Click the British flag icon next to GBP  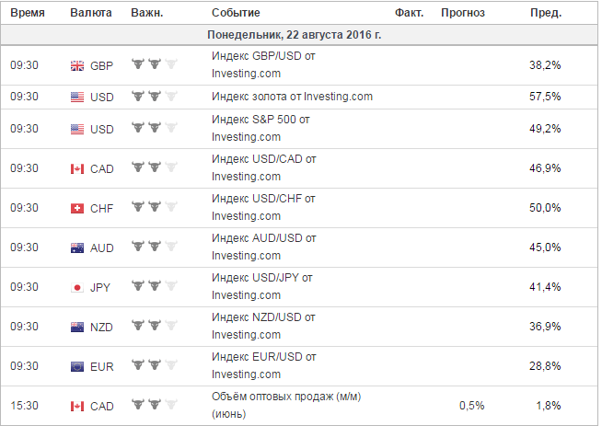point(77,66)
